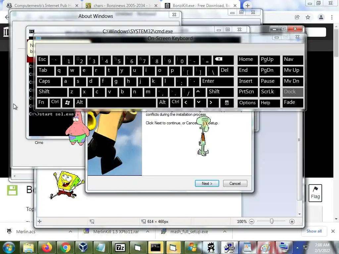Click the up arrow key on the keyboard
Image resolution: width=339 pixels, height=254 pixels.
(x=200, y=92)
